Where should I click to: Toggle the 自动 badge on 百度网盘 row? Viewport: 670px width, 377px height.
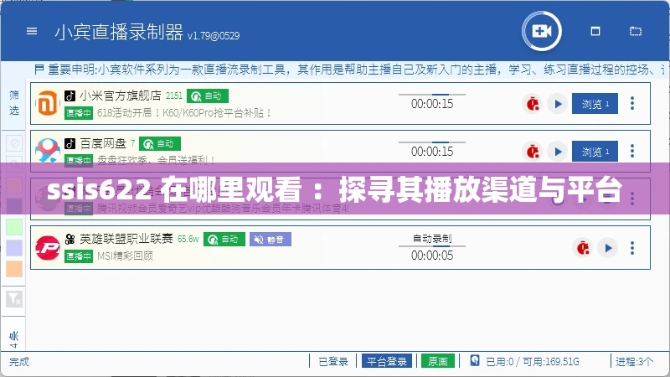point(160,143)
